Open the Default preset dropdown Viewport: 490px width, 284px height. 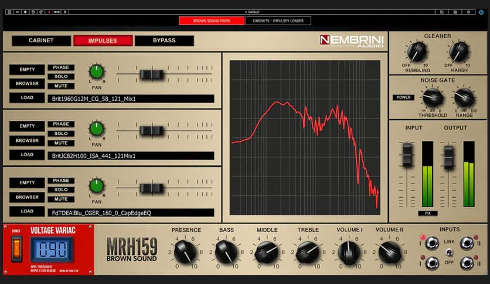(x=252, y=12)
